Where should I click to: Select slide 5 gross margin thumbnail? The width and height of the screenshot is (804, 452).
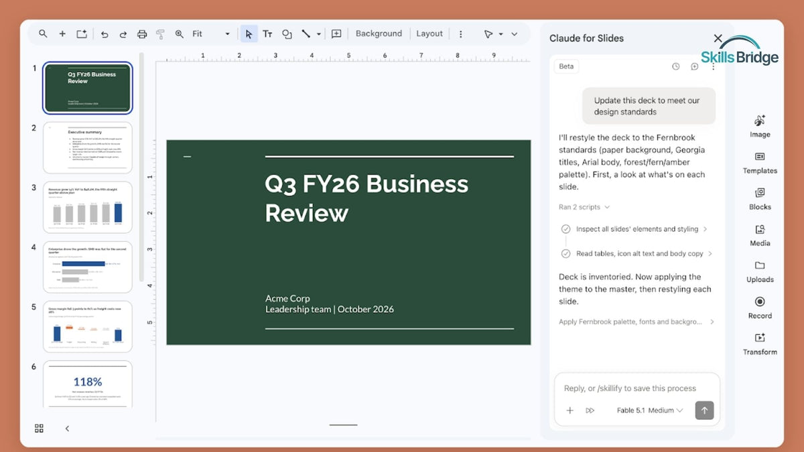[88, 327]
